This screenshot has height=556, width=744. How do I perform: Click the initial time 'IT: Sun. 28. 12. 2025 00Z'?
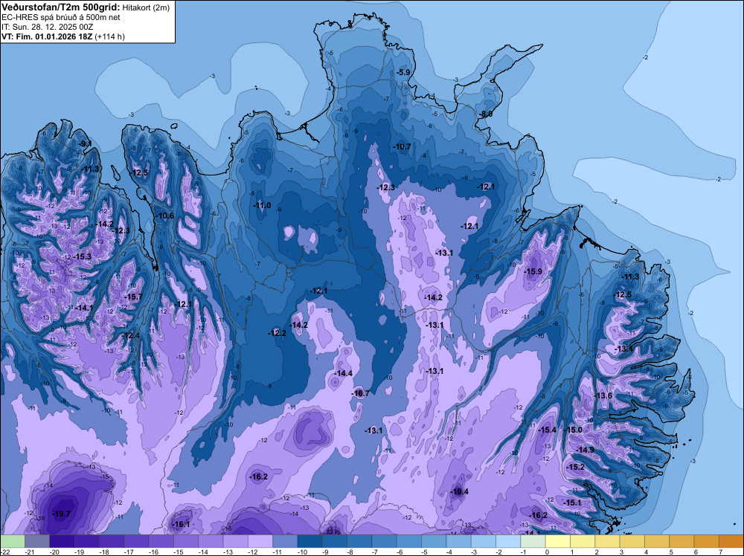[x=48, y=27]
